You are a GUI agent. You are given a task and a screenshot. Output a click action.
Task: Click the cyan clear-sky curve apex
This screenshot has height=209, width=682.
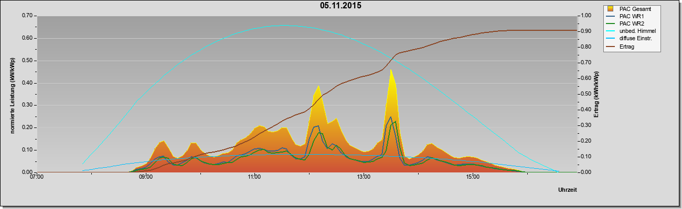click(283, 25)
